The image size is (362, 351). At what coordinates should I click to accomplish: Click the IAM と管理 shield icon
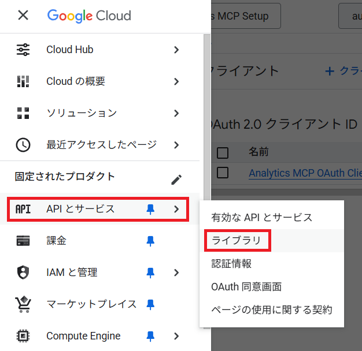coord(23,272)
